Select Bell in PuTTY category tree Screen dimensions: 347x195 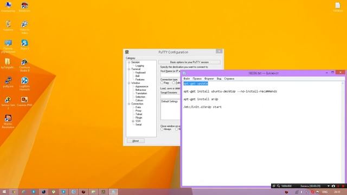137,76
